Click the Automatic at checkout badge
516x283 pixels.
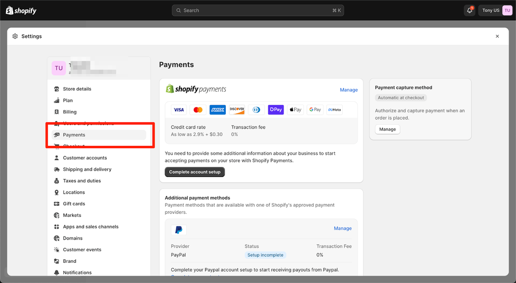(401, 98)
